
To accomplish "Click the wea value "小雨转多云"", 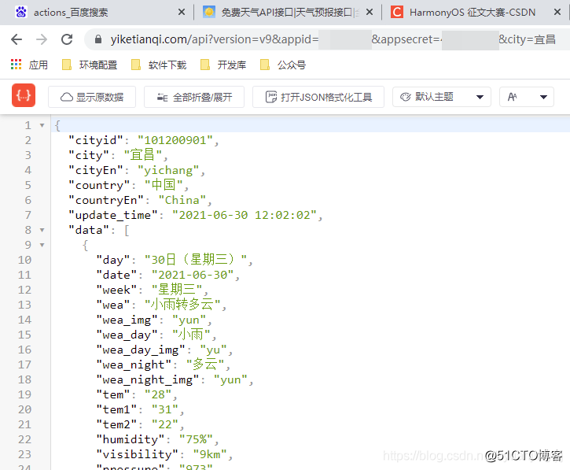I will pyautogui.click(x=182, y=305).
